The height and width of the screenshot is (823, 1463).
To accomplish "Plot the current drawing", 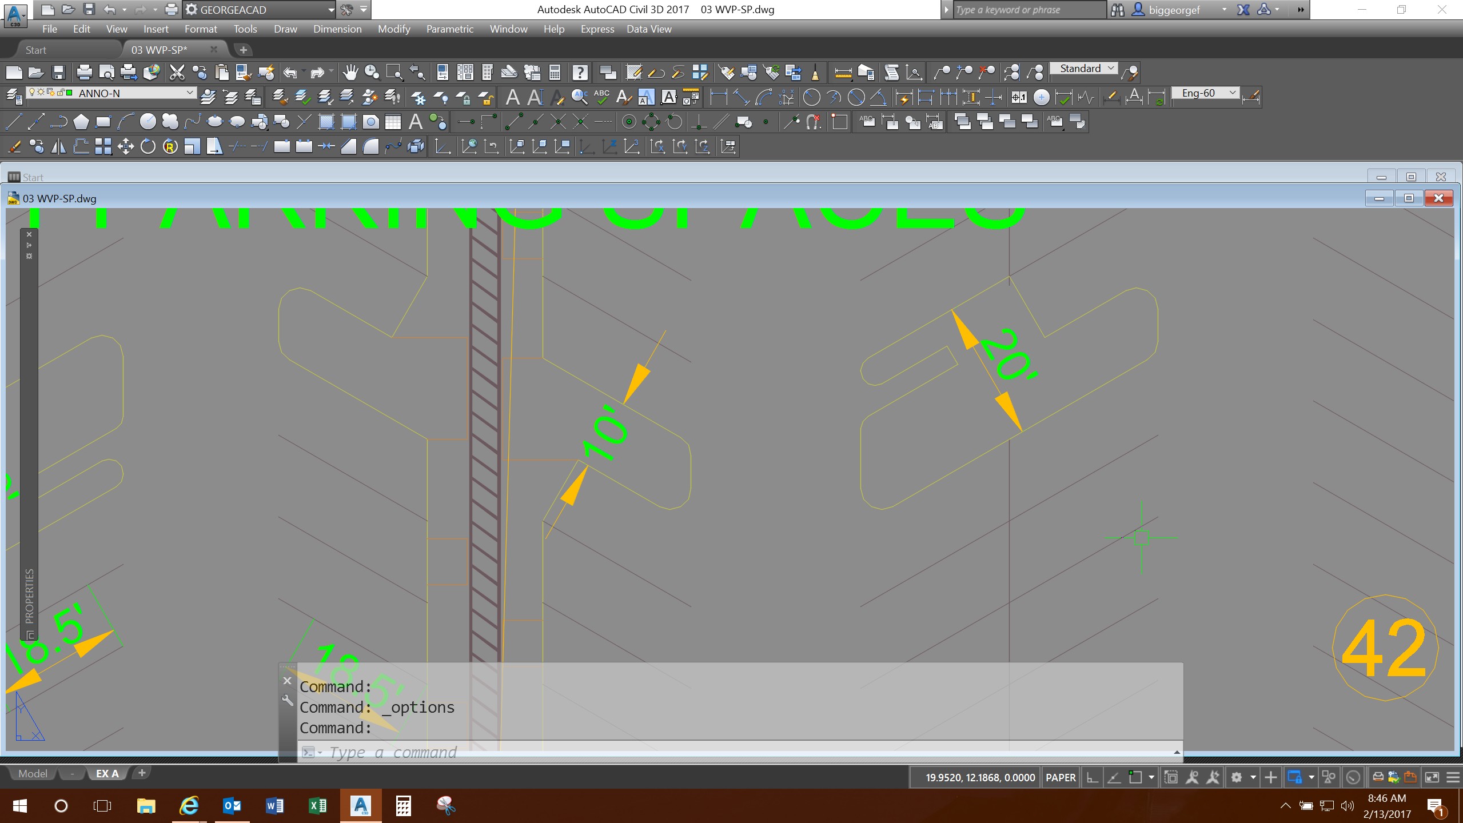I will click(x=83, y=72).
